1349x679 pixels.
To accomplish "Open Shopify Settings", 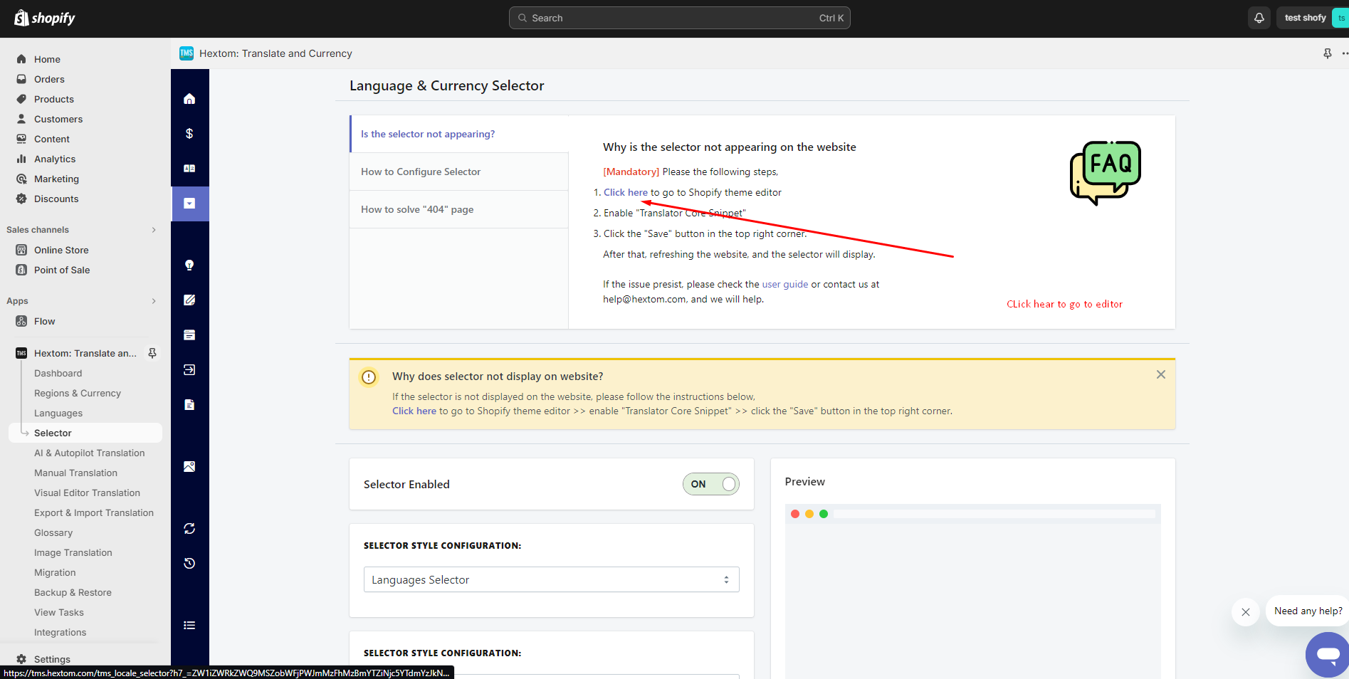I will (52, 659).
